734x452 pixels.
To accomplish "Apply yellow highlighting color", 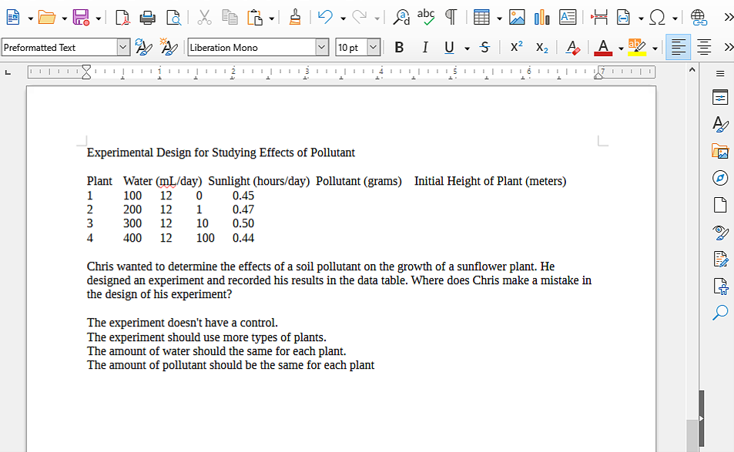I will (x=637, y=47).
